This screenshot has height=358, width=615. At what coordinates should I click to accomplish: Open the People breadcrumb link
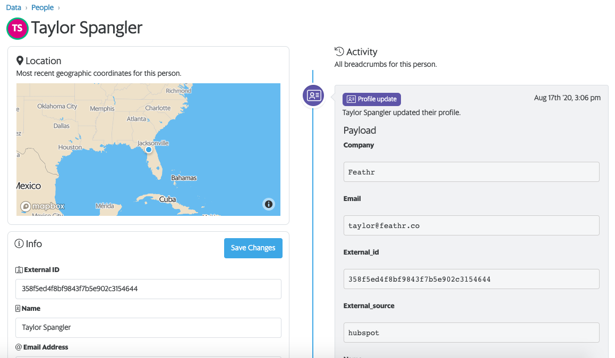[x=42, y=7]
